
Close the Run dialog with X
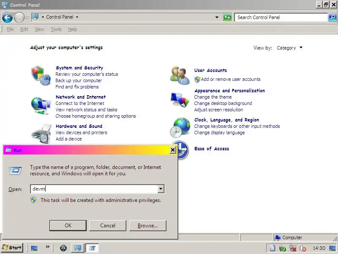[173, 150]
